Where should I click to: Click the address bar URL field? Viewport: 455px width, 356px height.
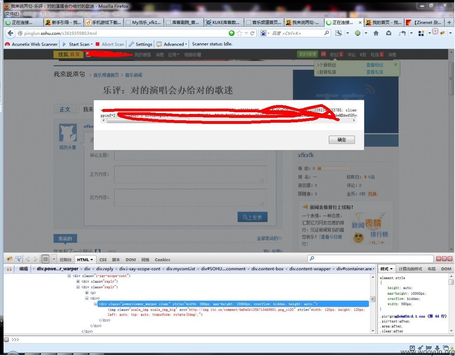point(125,33)
